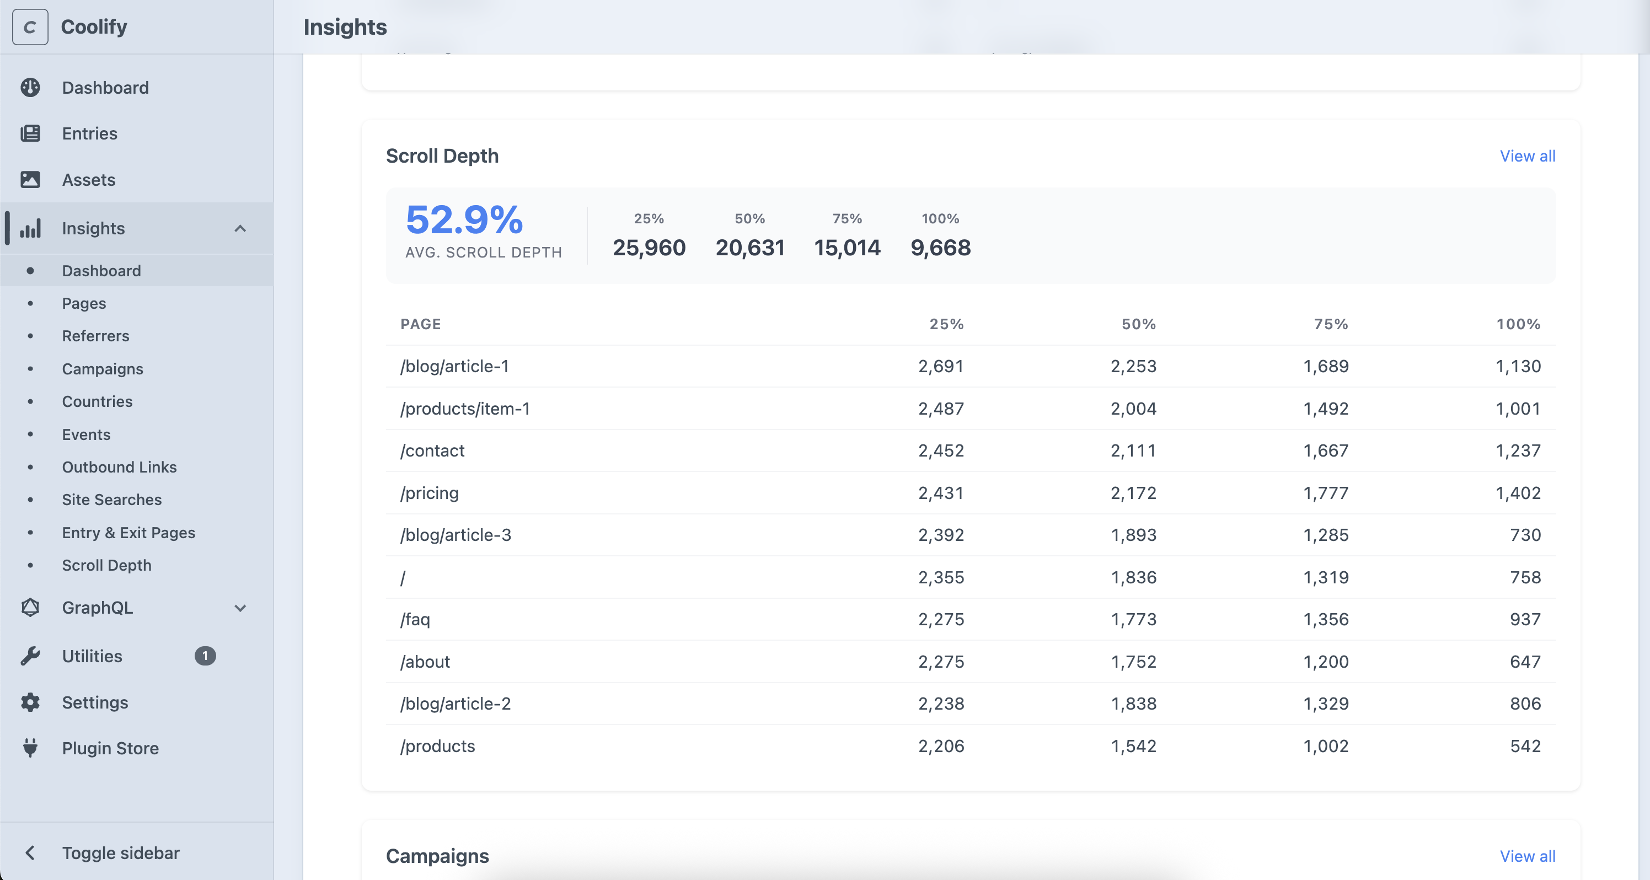Collapse the Insights menu chevron
Image resolution: width=1650 pixels, height=880 pixels.
point(240,229)
